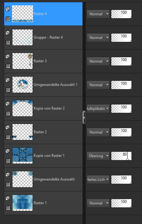Viewport: 142px width, 224px height.
Task: Click the layer type icon of Raster 1
Action: click(x=8, y=198)
